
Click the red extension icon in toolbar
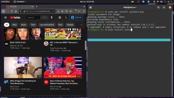(x=75, y=11)
